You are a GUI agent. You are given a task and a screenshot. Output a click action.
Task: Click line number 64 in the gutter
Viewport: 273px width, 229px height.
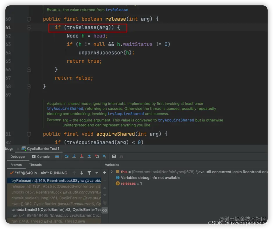[x=8, y=53]
